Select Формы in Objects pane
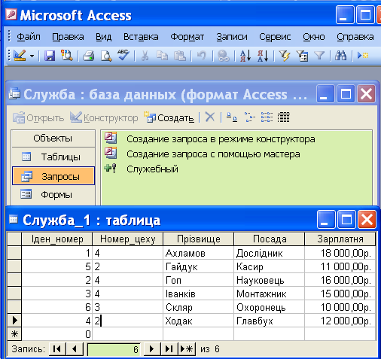Viewport: 381px width, 359px height. pyautogui.click(x=53, y=195)
